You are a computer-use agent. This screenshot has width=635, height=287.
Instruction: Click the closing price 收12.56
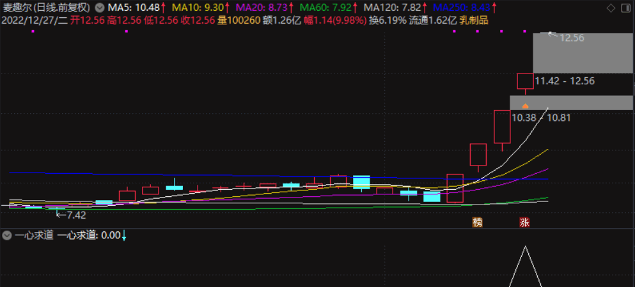(198, 20)
